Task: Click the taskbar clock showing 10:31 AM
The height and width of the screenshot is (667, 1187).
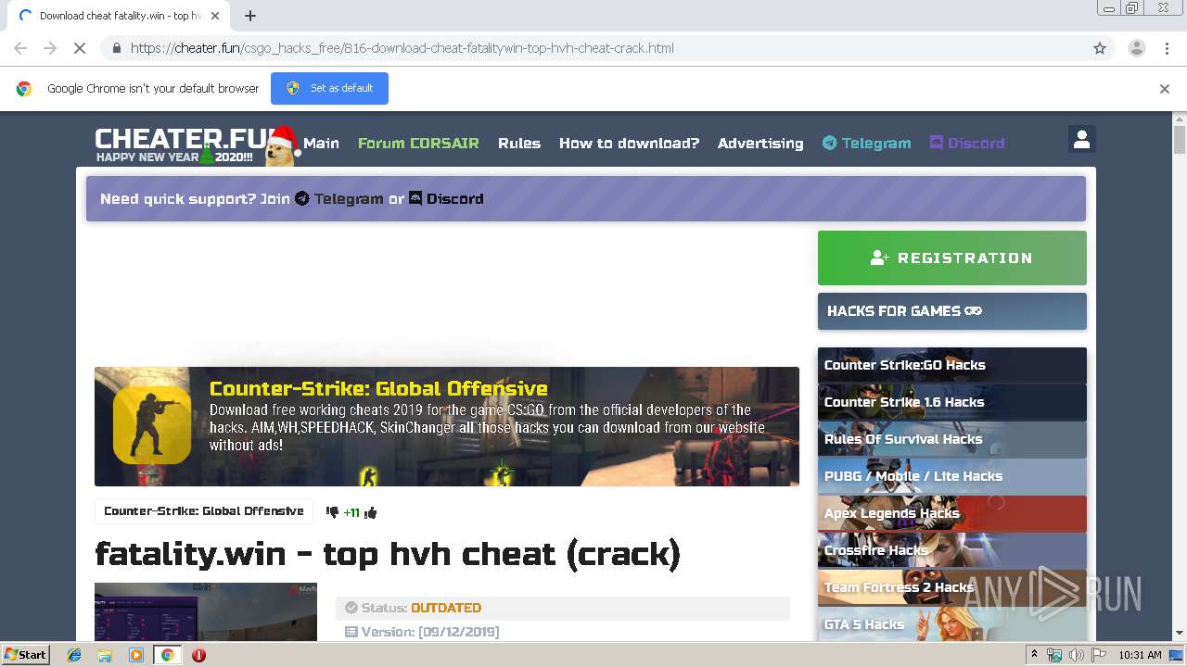Action: coord(1140,655)
